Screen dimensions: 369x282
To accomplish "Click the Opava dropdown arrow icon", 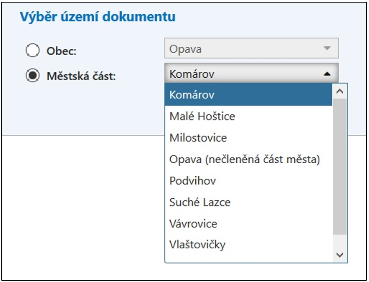I will pos(327,48).
